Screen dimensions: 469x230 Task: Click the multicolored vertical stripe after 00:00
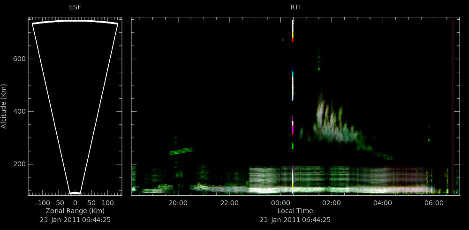(x=293, y=107)
